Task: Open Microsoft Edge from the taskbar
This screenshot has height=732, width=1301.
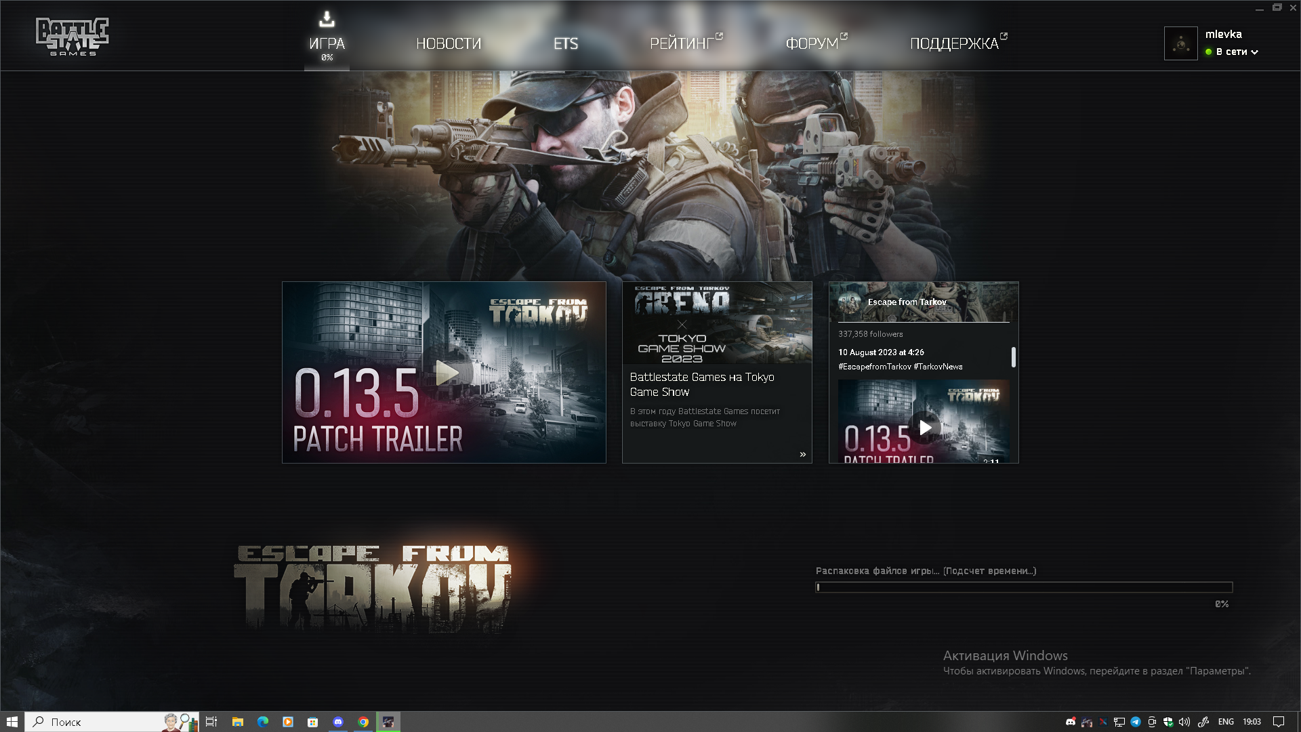Action: pyautogui.click(x=263, y=722)
